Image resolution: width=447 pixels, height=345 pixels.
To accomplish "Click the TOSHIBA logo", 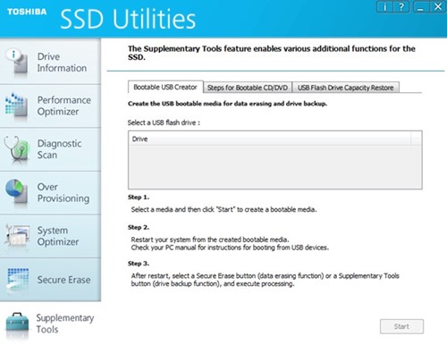I will click(27, 12).
